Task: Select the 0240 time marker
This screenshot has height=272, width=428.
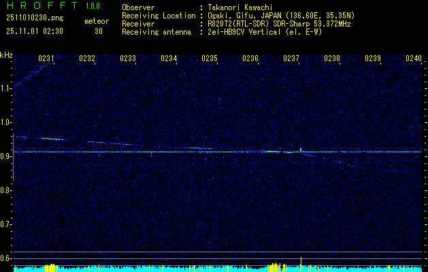Action: point(414,58)
